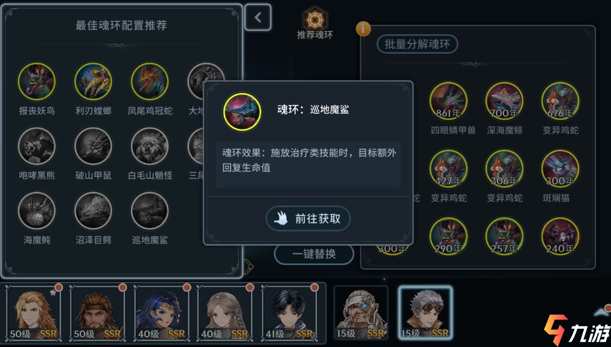Open 批量分解魂环 batch decompose

(x=417, y=44)
